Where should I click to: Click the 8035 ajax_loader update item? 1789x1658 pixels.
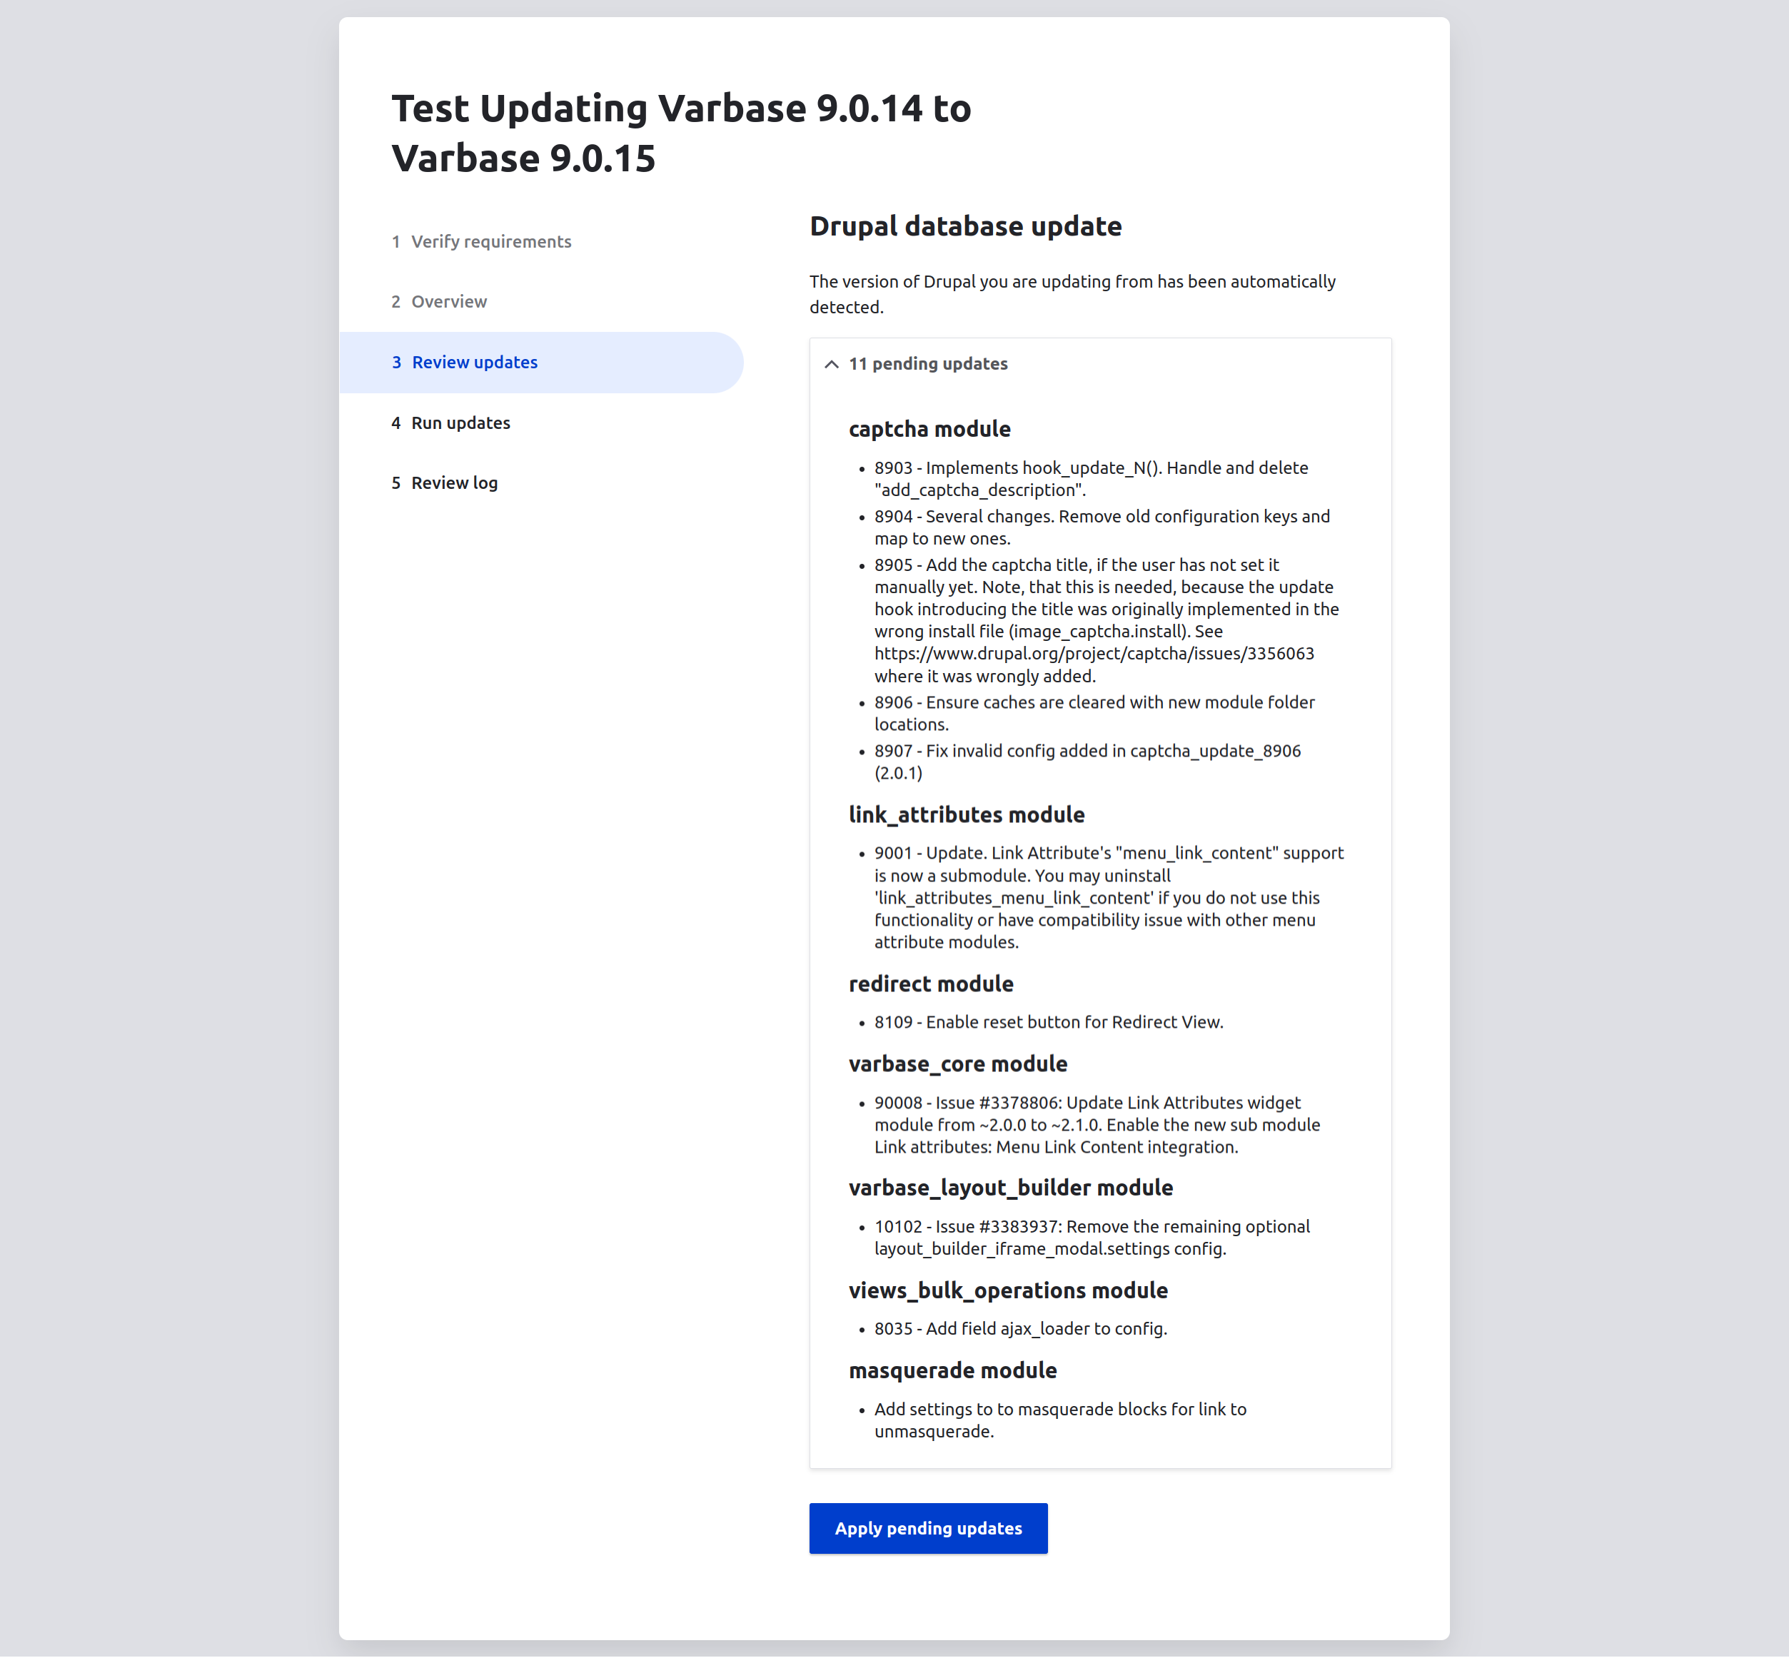coord(1020,1329)
